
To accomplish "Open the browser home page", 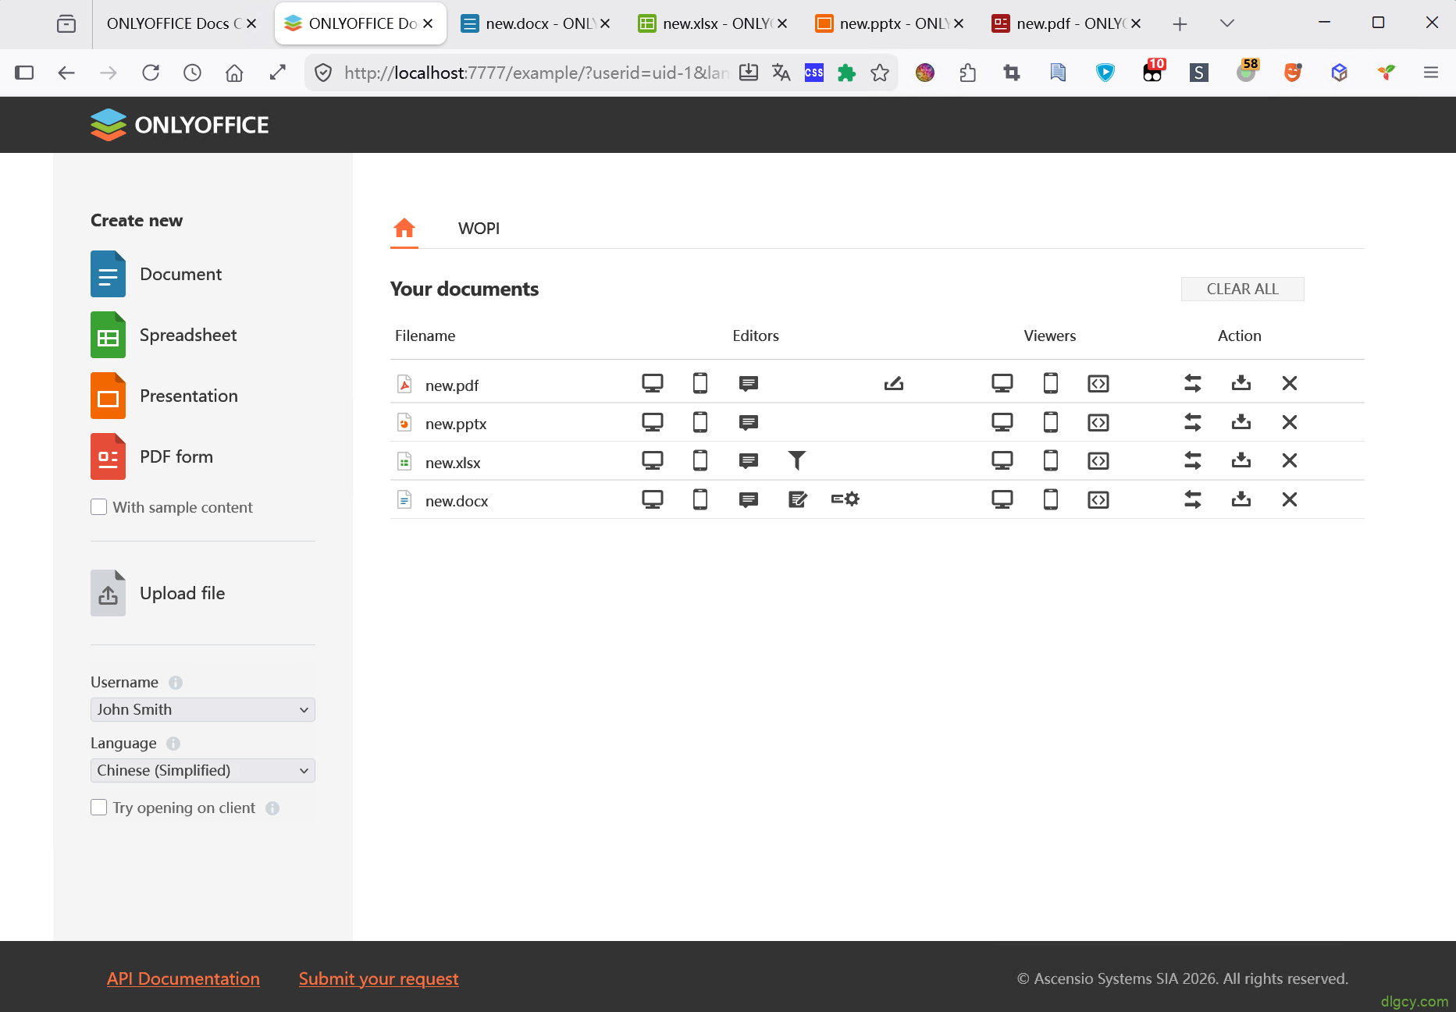I will [234, 73].
